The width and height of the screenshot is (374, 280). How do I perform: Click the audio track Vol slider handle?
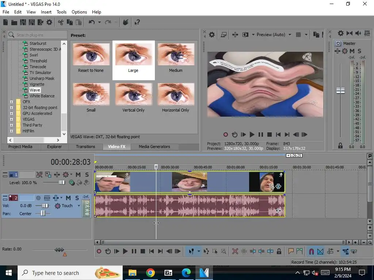point(45,206)
